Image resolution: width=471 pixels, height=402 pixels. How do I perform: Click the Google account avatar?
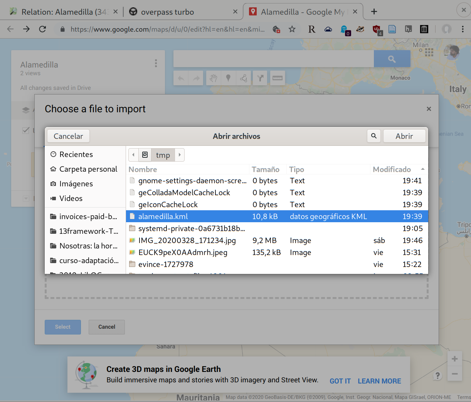(x=452, y=52)
